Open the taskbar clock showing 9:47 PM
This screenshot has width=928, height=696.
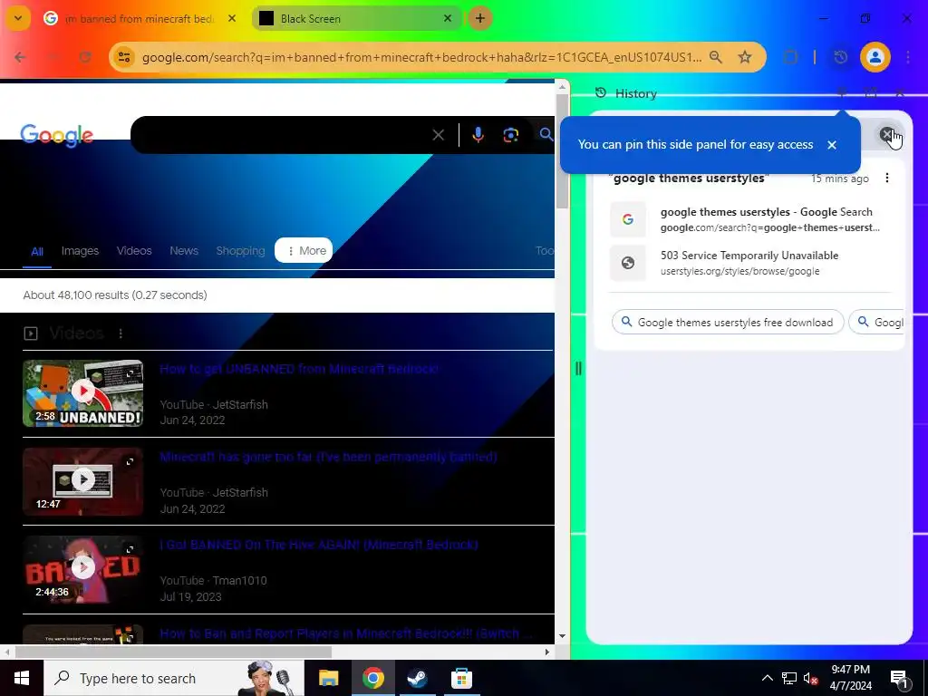pyautogui.click(x=850, y=678)
